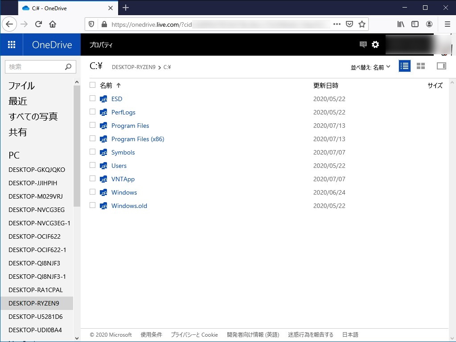
Task: Select the checkbox for the Windows folder
Action: 92,192
